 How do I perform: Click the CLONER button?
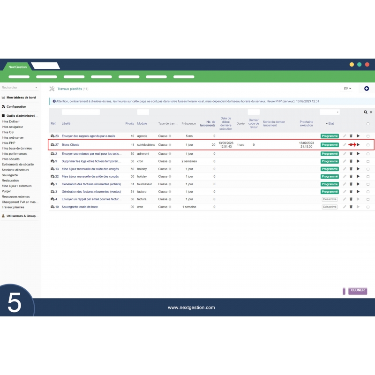(x=357, y=291)
